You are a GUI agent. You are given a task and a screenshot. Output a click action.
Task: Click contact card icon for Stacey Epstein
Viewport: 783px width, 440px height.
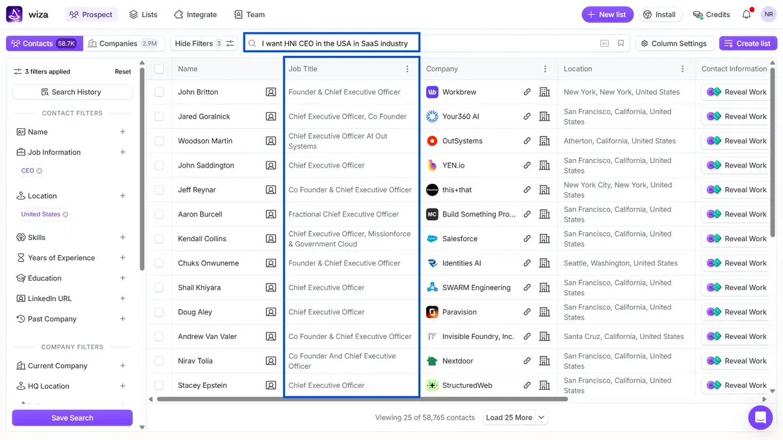[271, 386]
